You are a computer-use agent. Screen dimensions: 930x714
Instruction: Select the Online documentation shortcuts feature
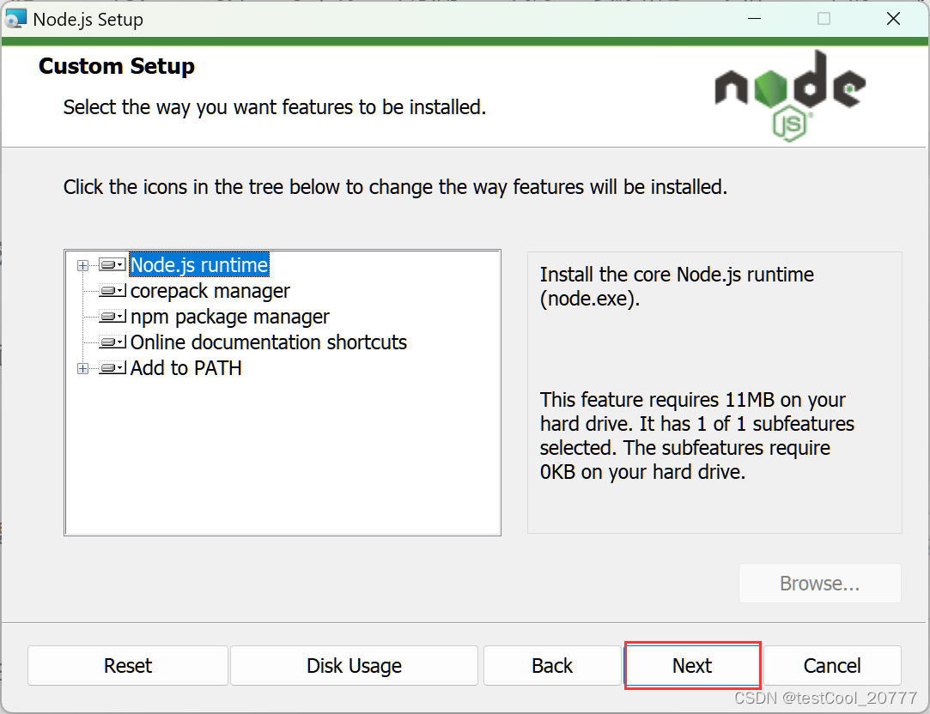(268, 342)
